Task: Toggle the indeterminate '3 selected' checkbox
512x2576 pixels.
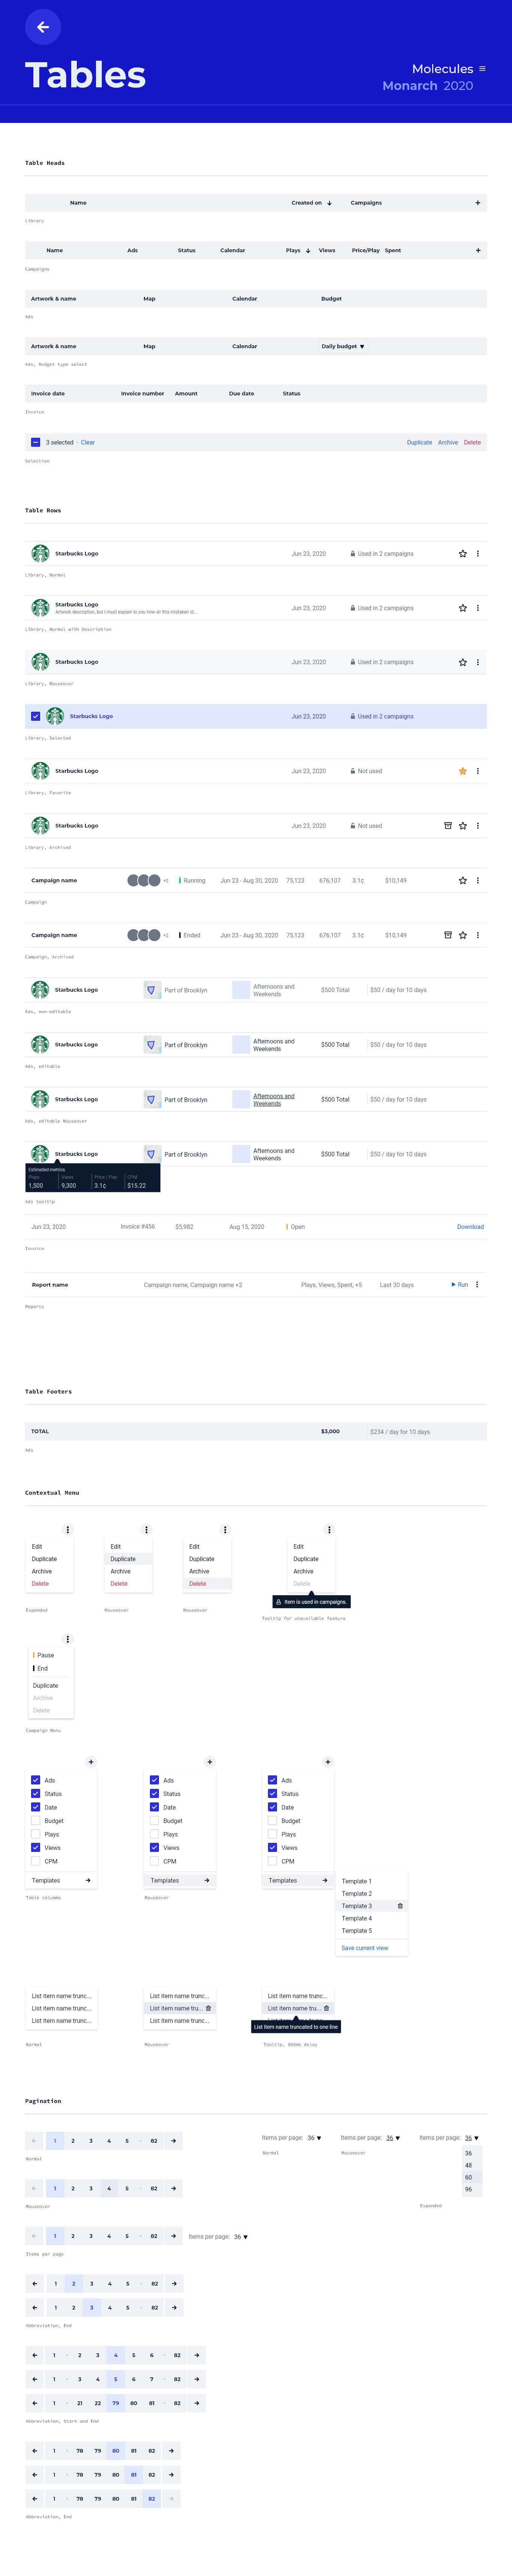Action: (x=36, y=442)
